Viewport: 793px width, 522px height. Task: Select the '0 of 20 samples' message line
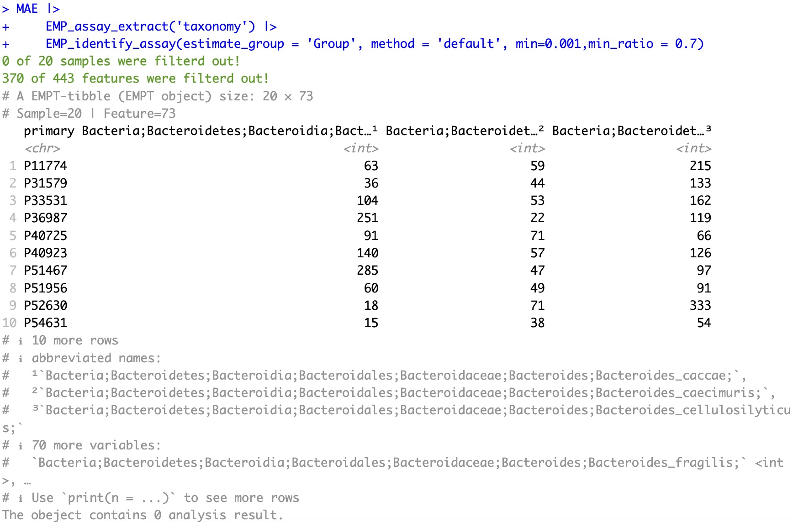[x=121, y=61]
